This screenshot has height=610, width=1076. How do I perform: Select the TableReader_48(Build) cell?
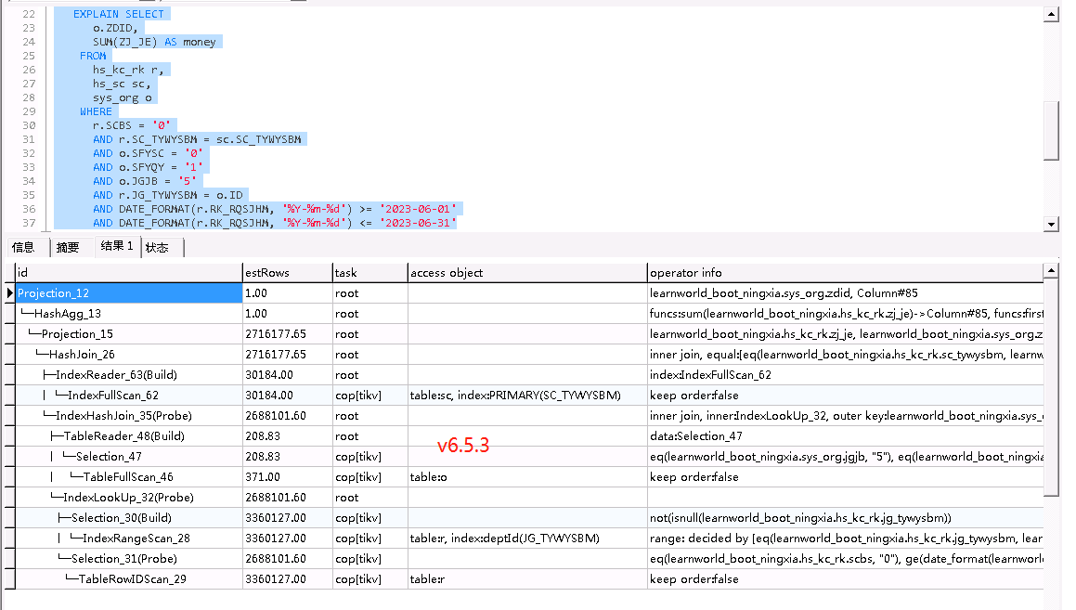(x=128, y=436)
